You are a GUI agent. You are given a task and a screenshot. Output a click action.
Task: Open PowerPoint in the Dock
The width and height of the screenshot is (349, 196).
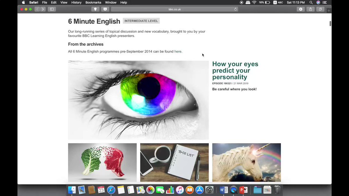(243, 190)
